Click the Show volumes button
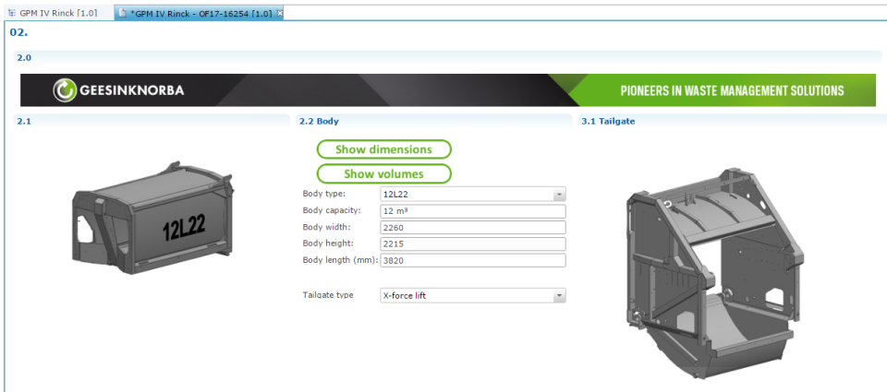This screenshot has height=392, width=887. tap(383, 174)
